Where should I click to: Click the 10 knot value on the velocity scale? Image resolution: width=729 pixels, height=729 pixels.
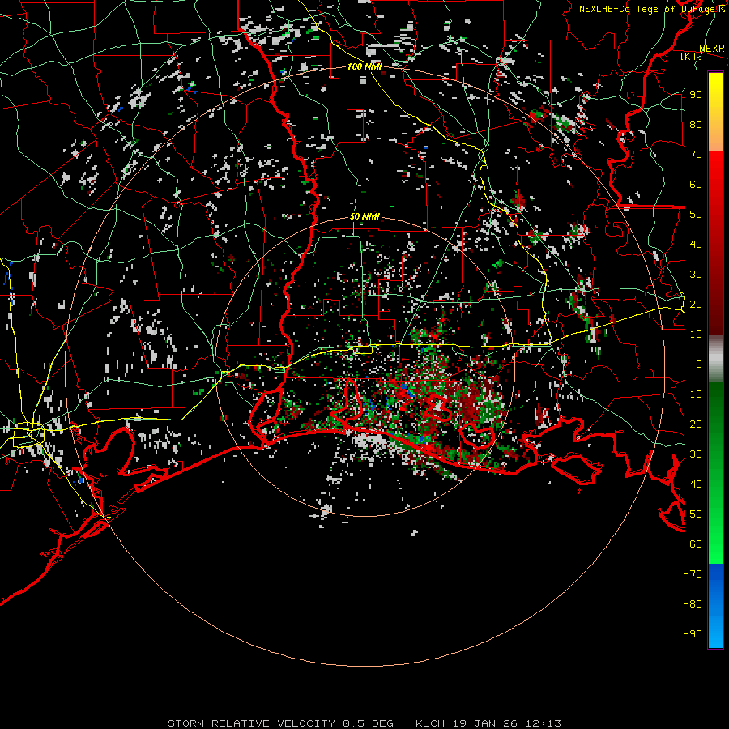(x=696, y=335)
